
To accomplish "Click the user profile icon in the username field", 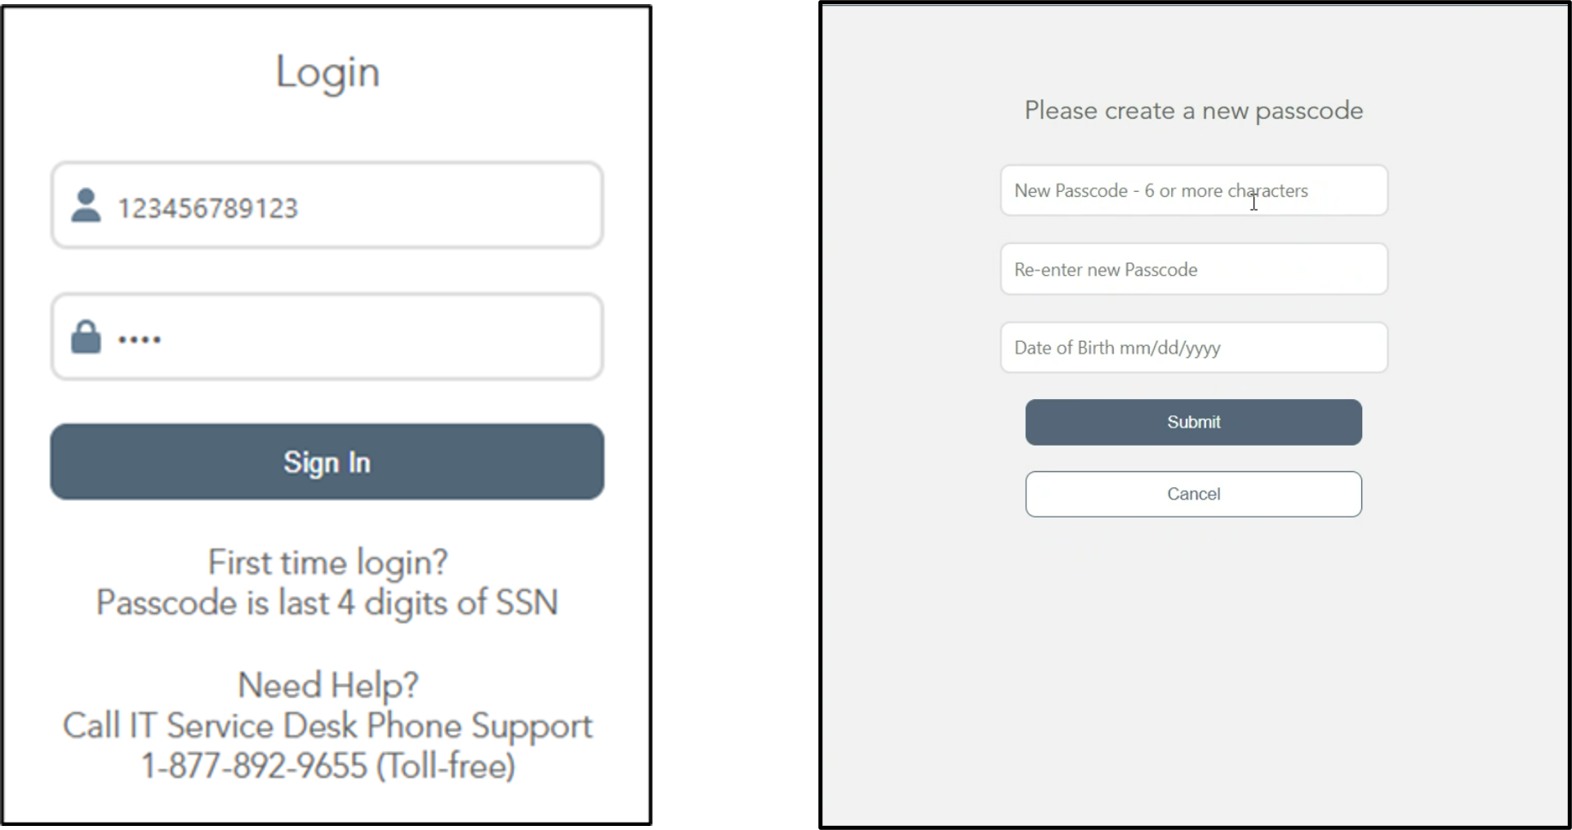I will coord(86,206).
